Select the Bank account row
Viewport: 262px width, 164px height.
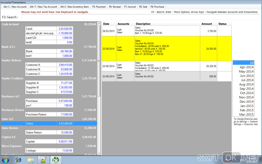click(x=49, y=51)
